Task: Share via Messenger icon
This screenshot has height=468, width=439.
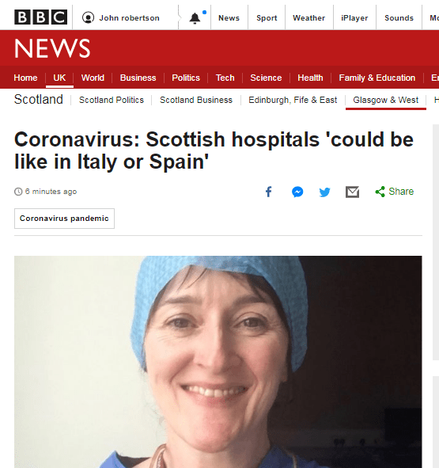Action: pos(297,192)
